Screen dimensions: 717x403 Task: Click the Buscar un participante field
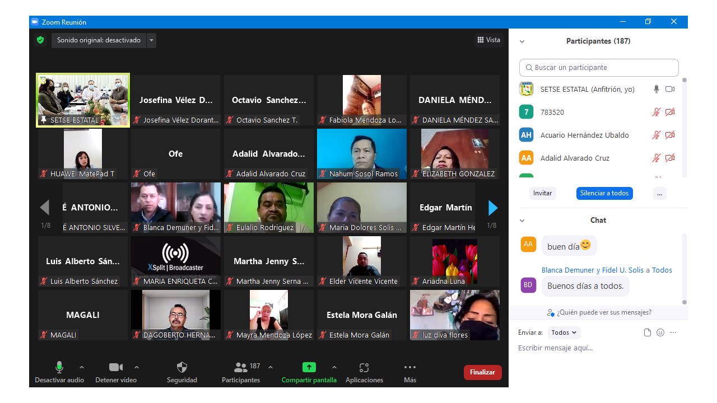point(599,68)
